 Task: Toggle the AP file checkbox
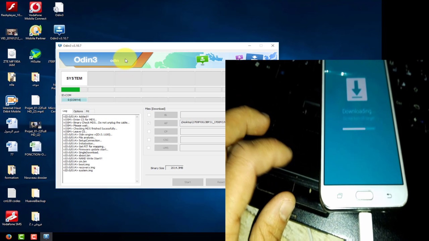(x=149, y=123)
